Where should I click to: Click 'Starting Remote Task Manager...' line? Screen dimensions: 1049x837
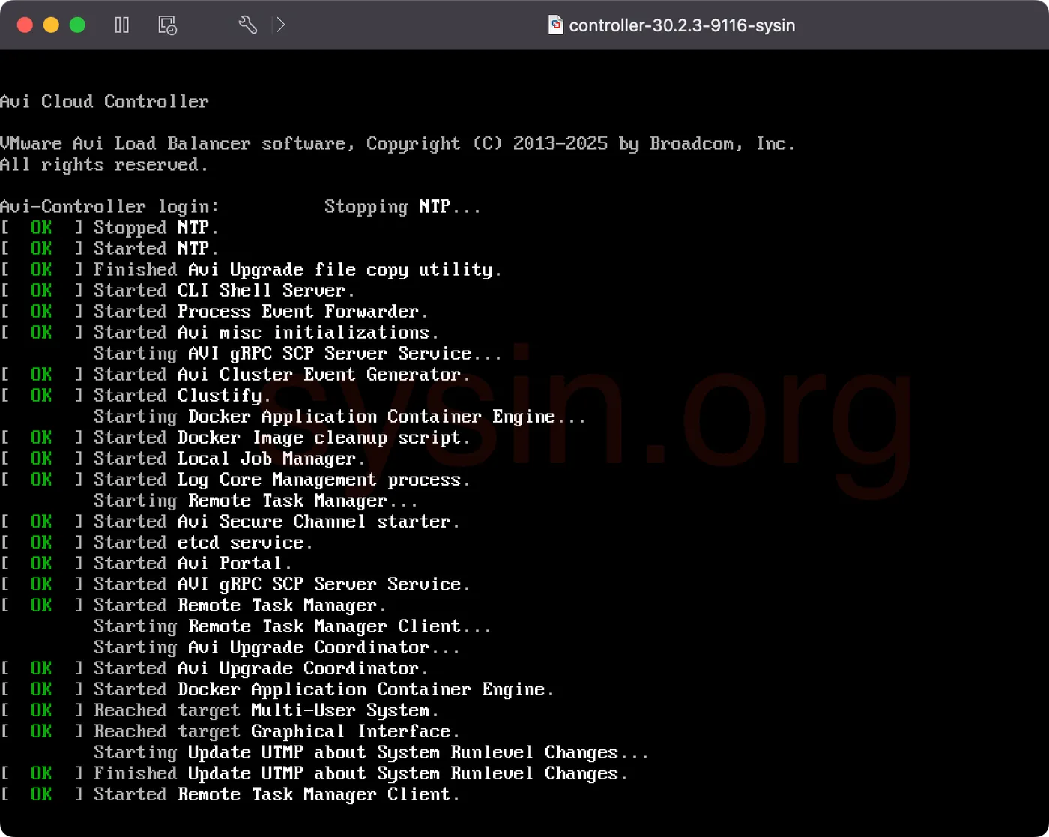256,501
